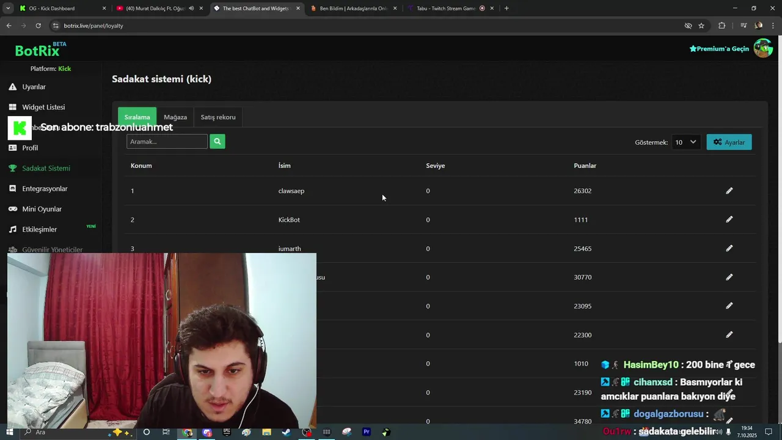The width and height of the screenshot is (782, 440).
Task: Click the 1111 points value
Action: click(x=580, y=219)
